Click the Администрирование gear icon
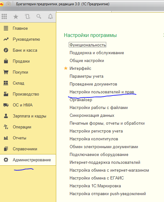This screenshot has width=164, height=202. pyautogui.click(x=6, y=160)
